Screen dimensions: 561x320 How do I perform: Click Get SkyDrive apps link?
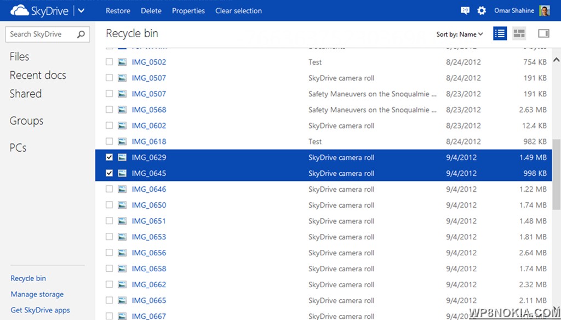(40, 310)
